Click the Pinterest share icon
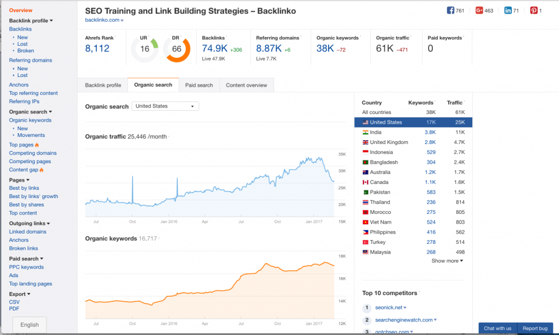Screen dimensions: 559x335 pyautogui.click(x=534, y=10)
